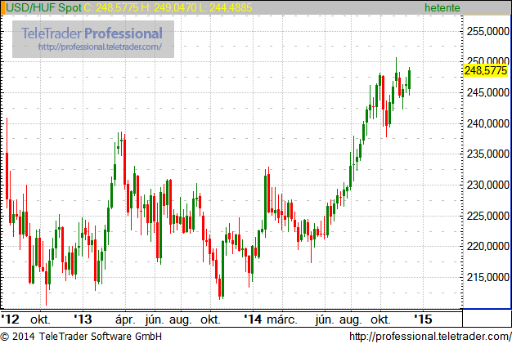
Task: Click the 255,0000 price axis label
Action: point(487,31)
